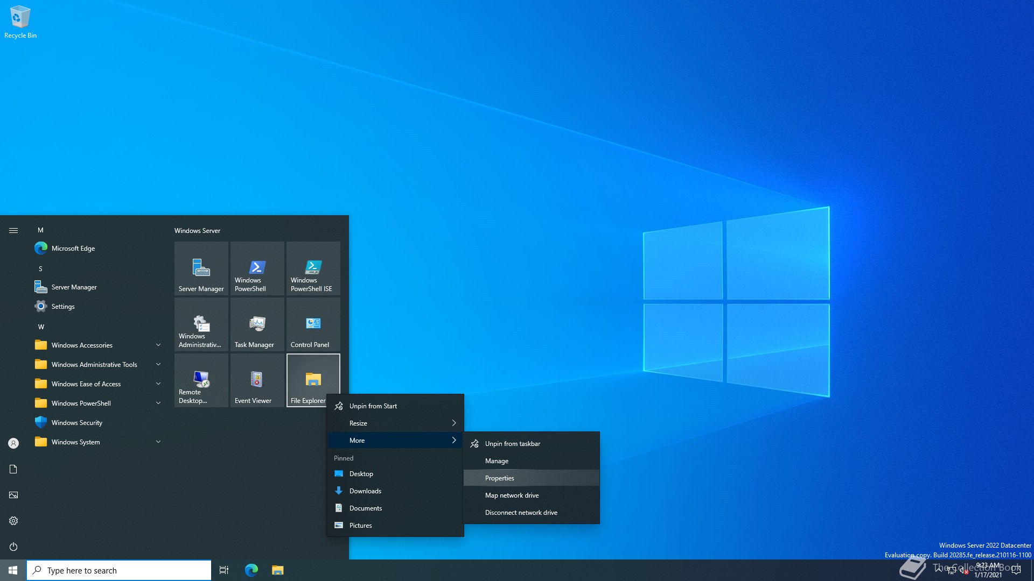The height and width of the screenshot is (581, 1034).
Task: Click the Show desktop sliver on taskbar
Action: 1032,570
